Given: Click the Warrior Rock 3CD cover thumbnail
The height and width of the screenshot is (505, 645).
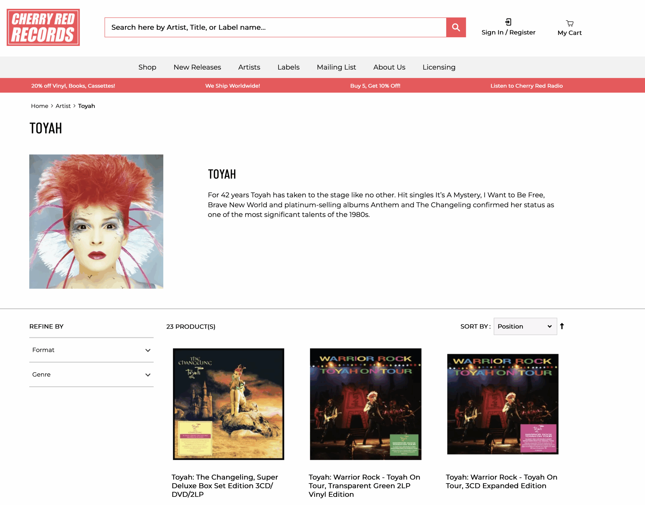Looking at the screenshot, I should click(502, 404).
